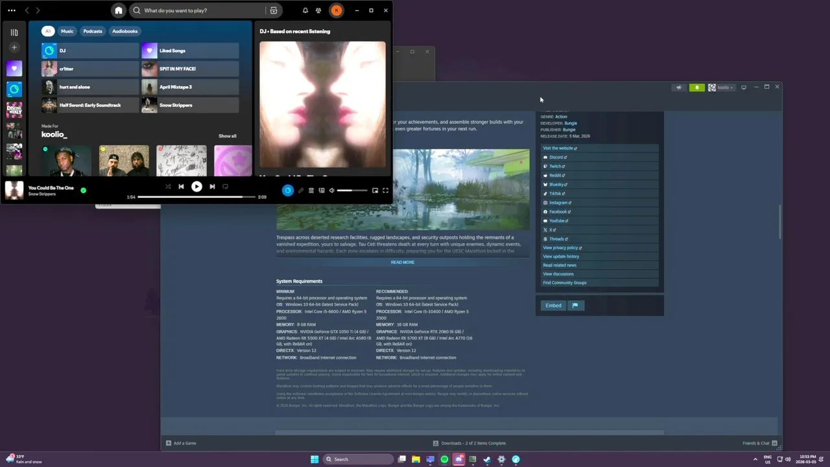This screenshot has width=830, height=467.
Task: Adjust Spotify volume slider
Action: (352, 190)
